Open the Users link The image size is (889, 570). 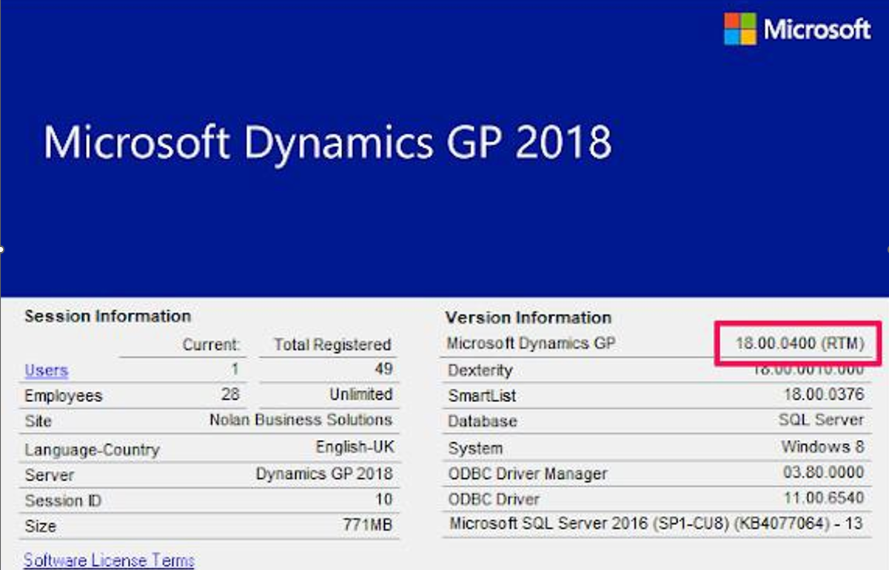point(46,370)
